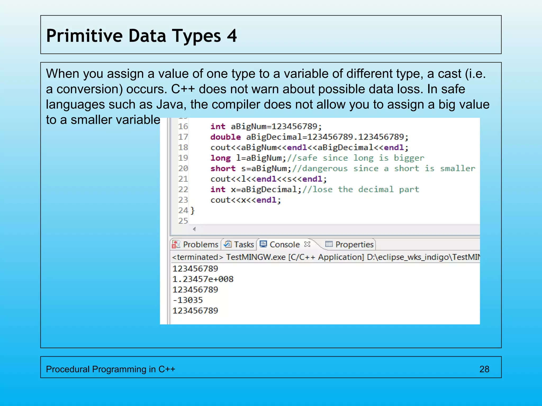The height and width of the screenshot is (406, 542).
Task: Close the Console tab with its X
Action: pyautogui.click(x=307, y=244)
